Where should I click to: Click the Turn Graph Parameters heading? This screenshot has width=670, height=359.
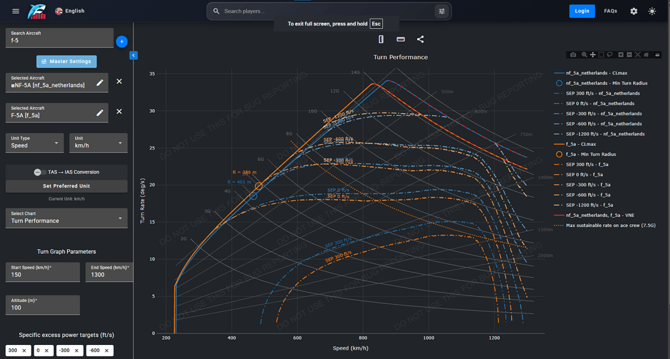point(66,252)
